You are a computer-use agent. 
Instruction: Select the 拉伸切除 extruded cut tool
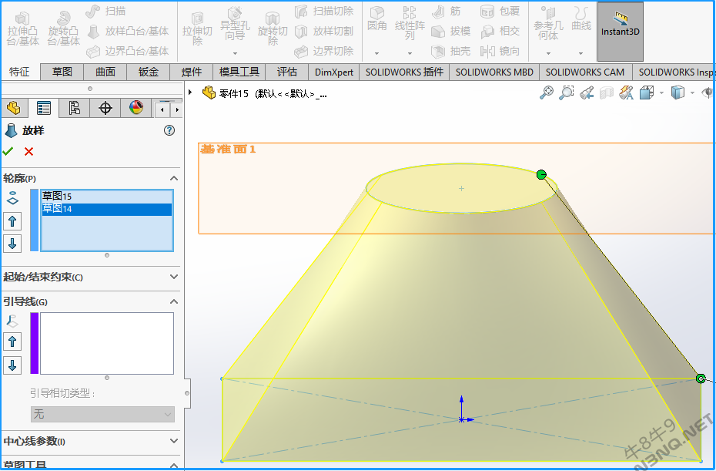click(x=197, y=29)
